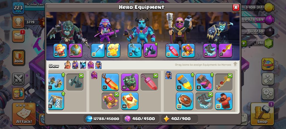Filter equipment by Archer Queen portrait
The width and height of the screenshot is (286, 129).
coord(75,65)
